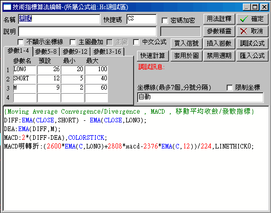Click the 坐標線 field showing 自動
The width and height of the screenshot is (271, 213).
pyautogui.click(x=200, y=97)
